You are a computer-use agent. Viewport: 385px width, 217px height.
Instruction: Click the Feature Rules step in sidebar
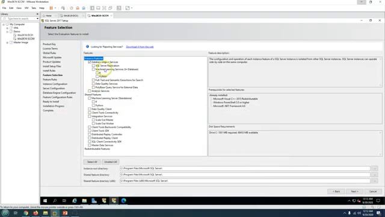coord(50,80)
